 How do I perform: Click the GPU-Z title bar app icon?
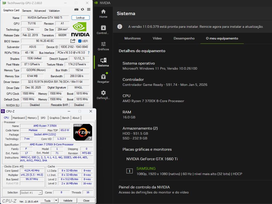click(x=4, y=3)
